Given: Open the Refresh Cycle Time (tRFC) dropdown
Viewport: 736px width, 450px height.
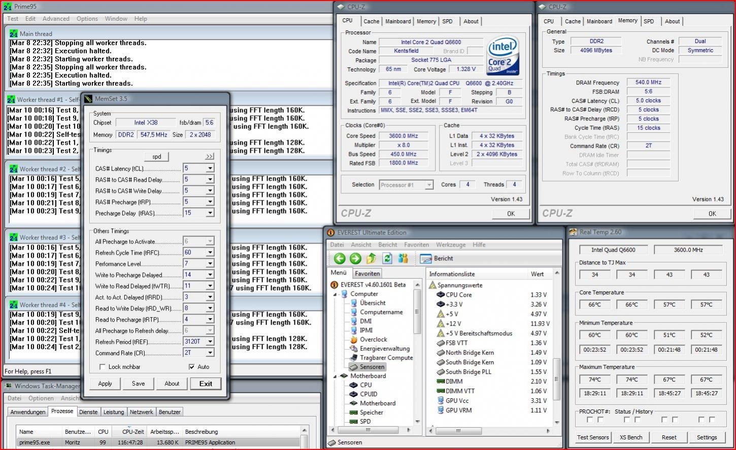Looking at the screenshot, I should click(x=210, y=253).
